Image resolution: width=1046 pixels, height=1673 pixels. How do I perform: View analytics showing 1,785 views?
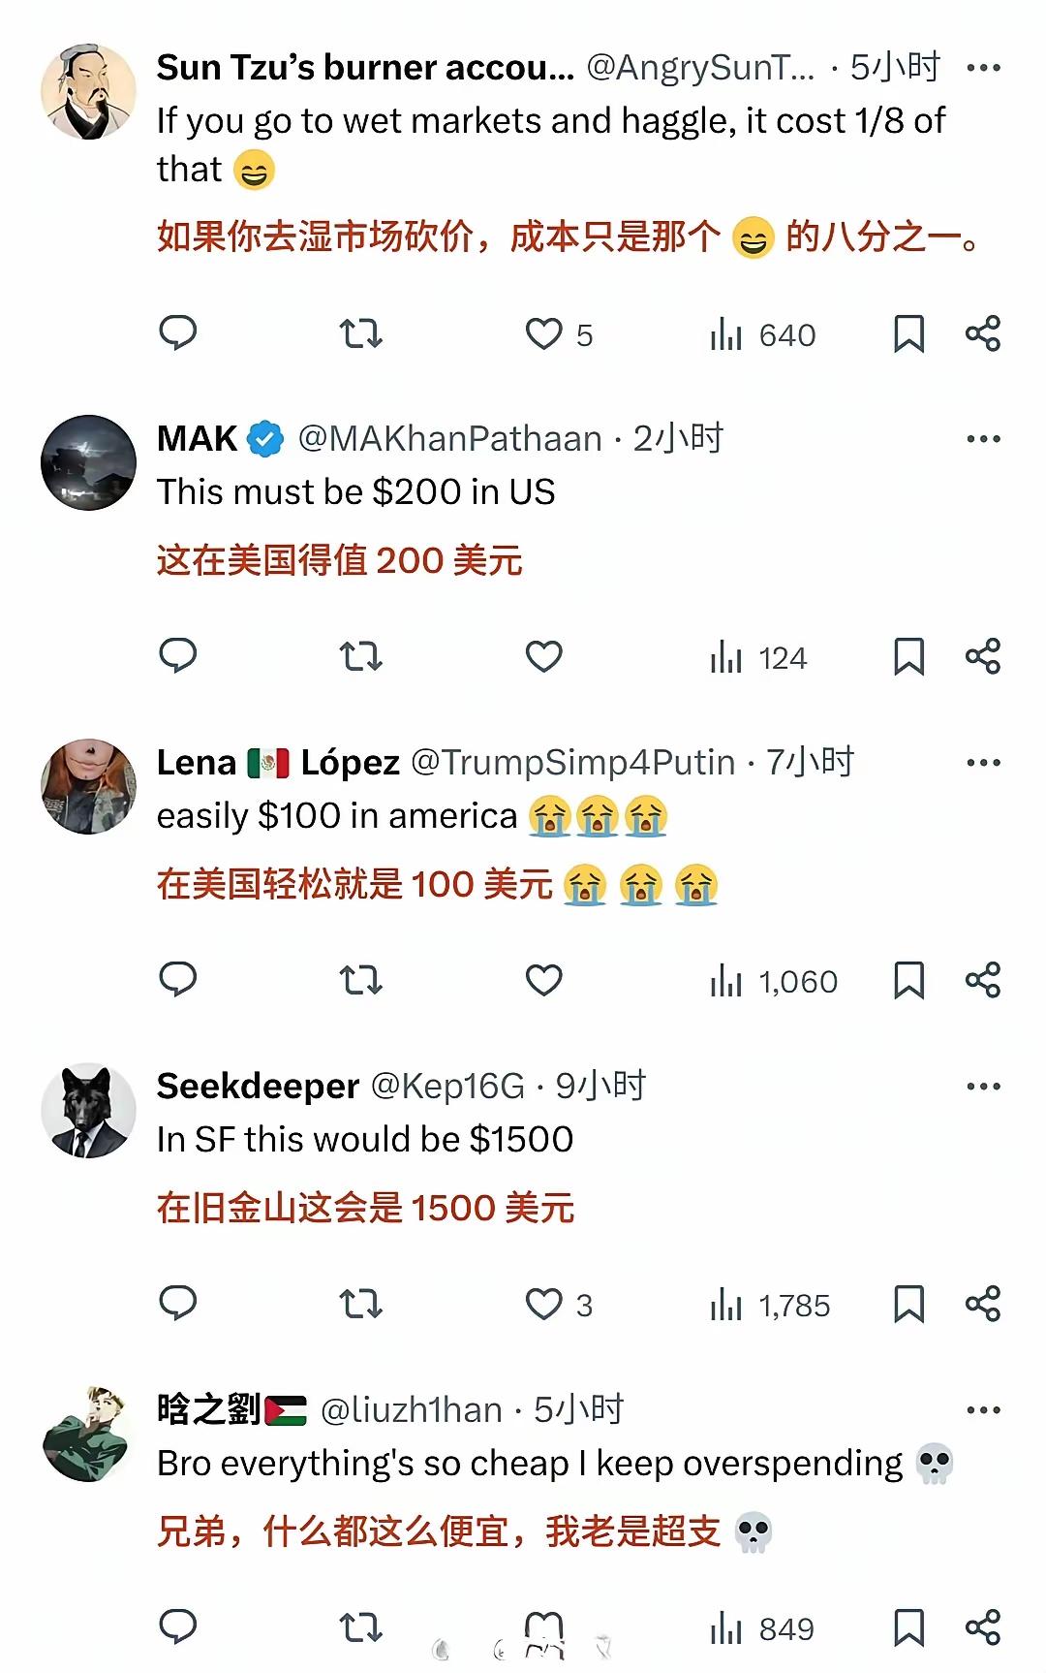tap(770, 1306)
